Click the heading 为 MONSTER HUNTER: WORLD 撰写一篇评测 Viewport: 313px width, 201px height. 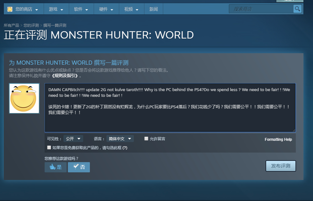coord(69,63)
